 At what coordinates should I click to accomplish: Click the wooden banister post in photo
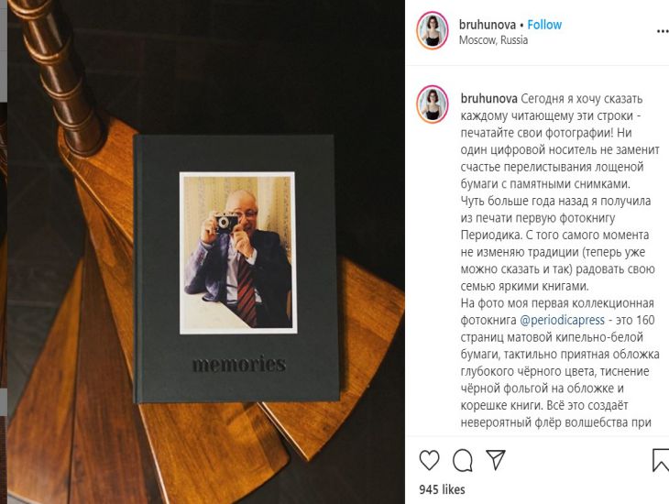point(58,74)
